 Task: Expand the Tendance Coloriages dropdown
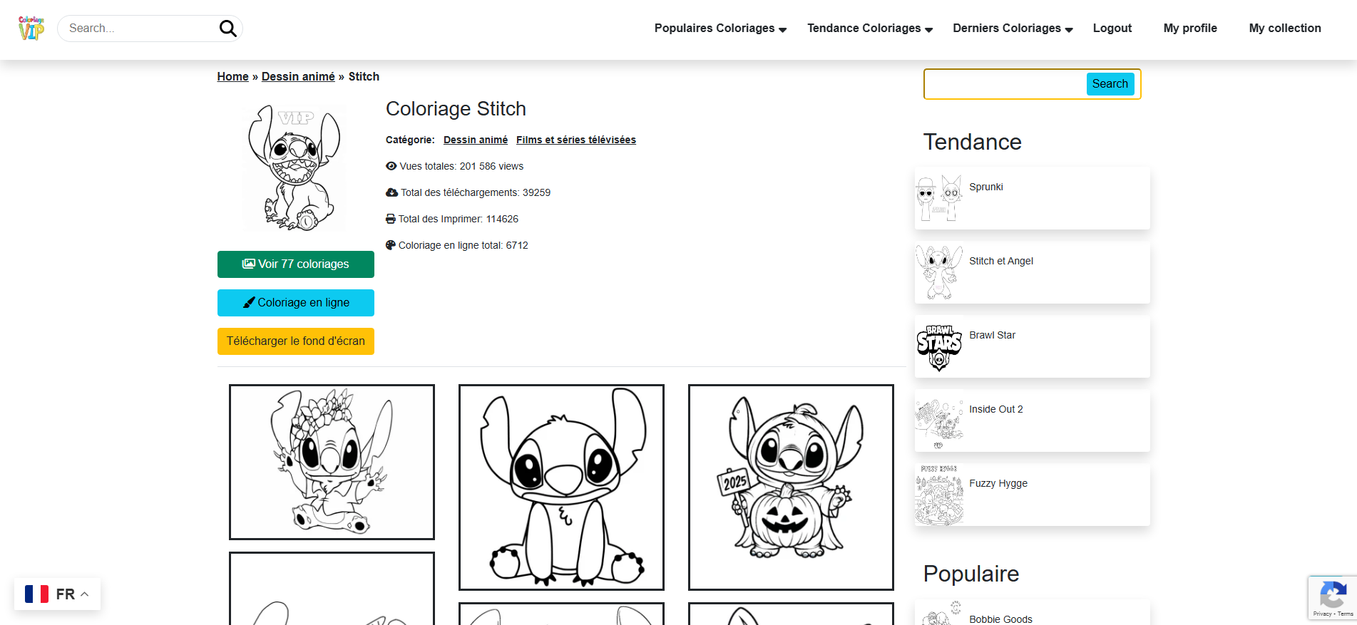(870, 29)
